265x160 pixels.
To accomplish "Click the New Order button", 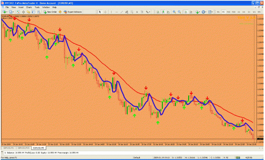I will pos(50,12).
